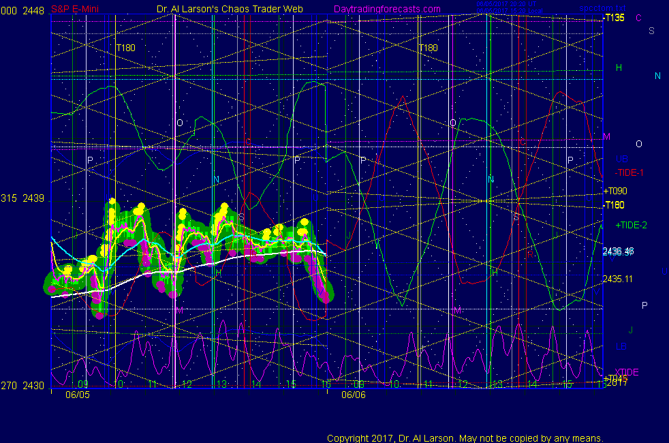Select the XTIDE magenta legend label
This screenshot has height=443, width=669.
coord(627,372)
